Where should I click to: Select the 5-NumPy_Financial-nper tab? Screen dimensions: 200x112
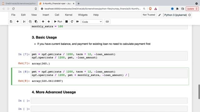pyautogui.click(x=57, y=3)
